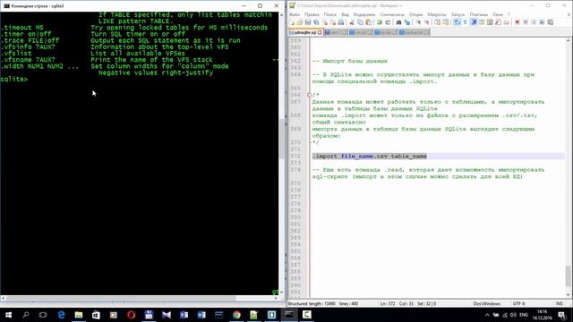This screenshot has width=573, height=322.
Task: Cut selection using the scissors icon
Action: pyautogui.click(x=352, y=22)
